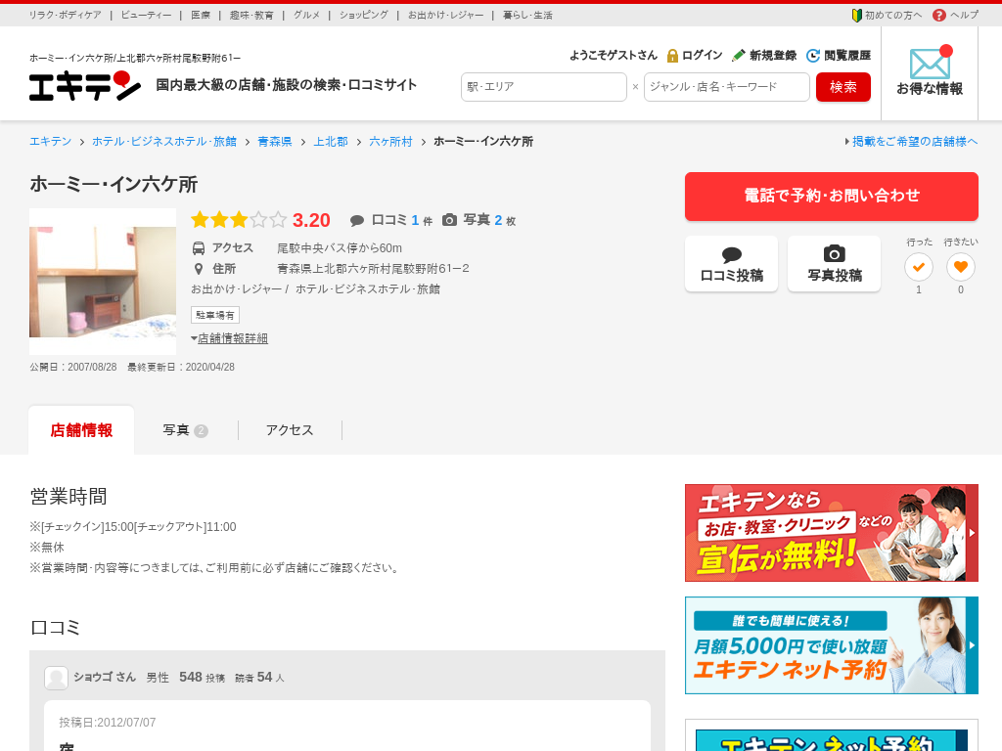
Task: Click the login lock icon
Action: pyautogui.click(x=672, y=56)
